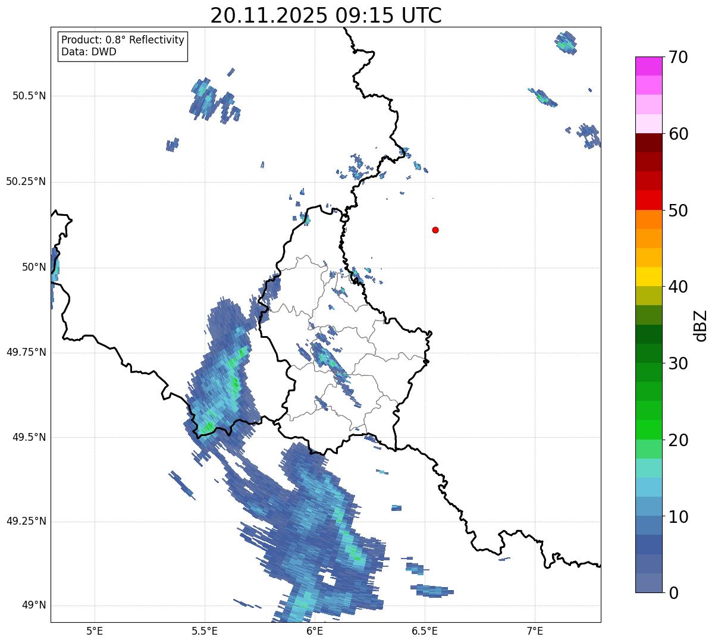Click the colorbar value 60
Screen dimensions: 715x643
point(678,134)
